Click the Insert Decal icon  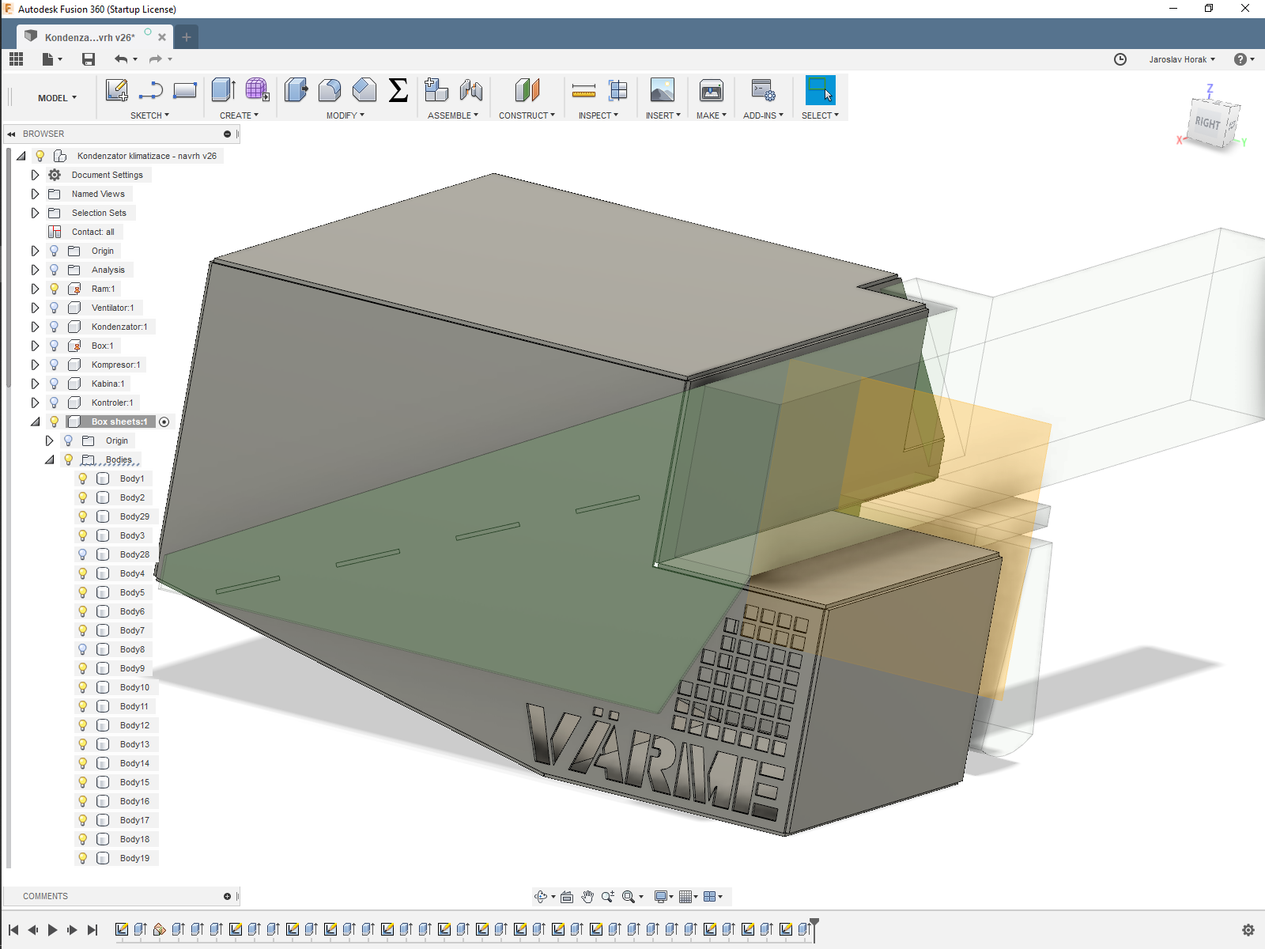coord(663,90)
